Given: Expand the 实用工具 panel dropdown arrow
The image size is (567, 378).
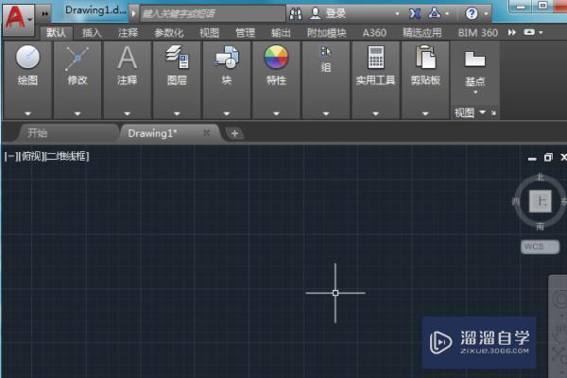Looking at the screenshot, I should tap(376, 113).
